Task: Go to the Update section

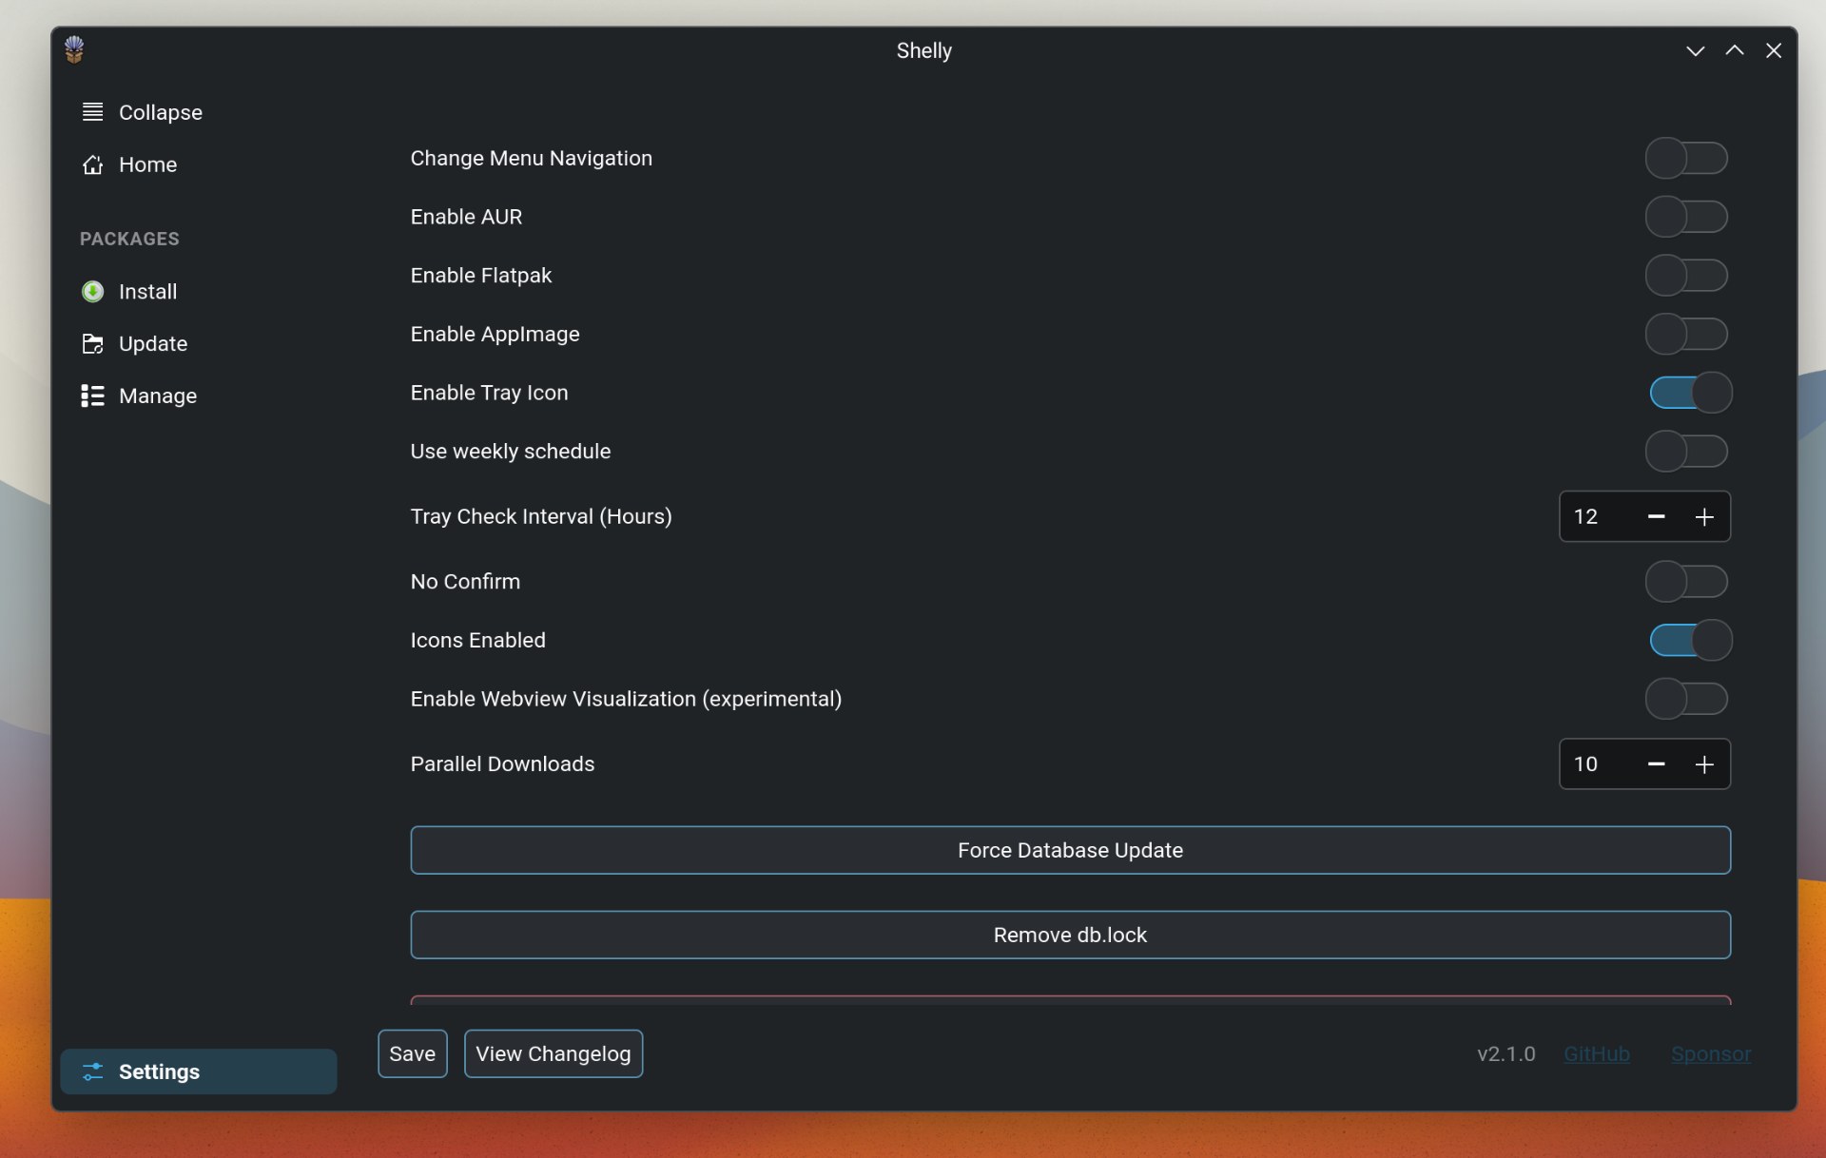Action: [152, 344]
